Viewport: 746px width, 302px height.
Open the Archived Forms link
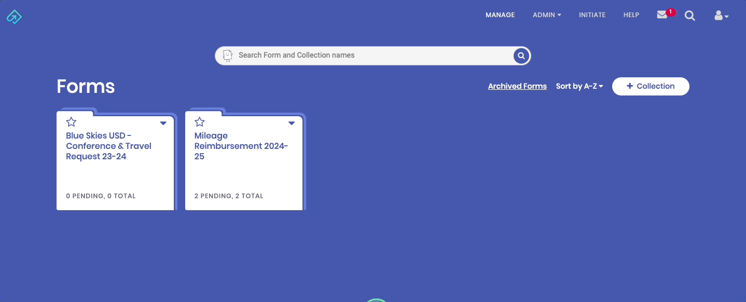[517, 86]
